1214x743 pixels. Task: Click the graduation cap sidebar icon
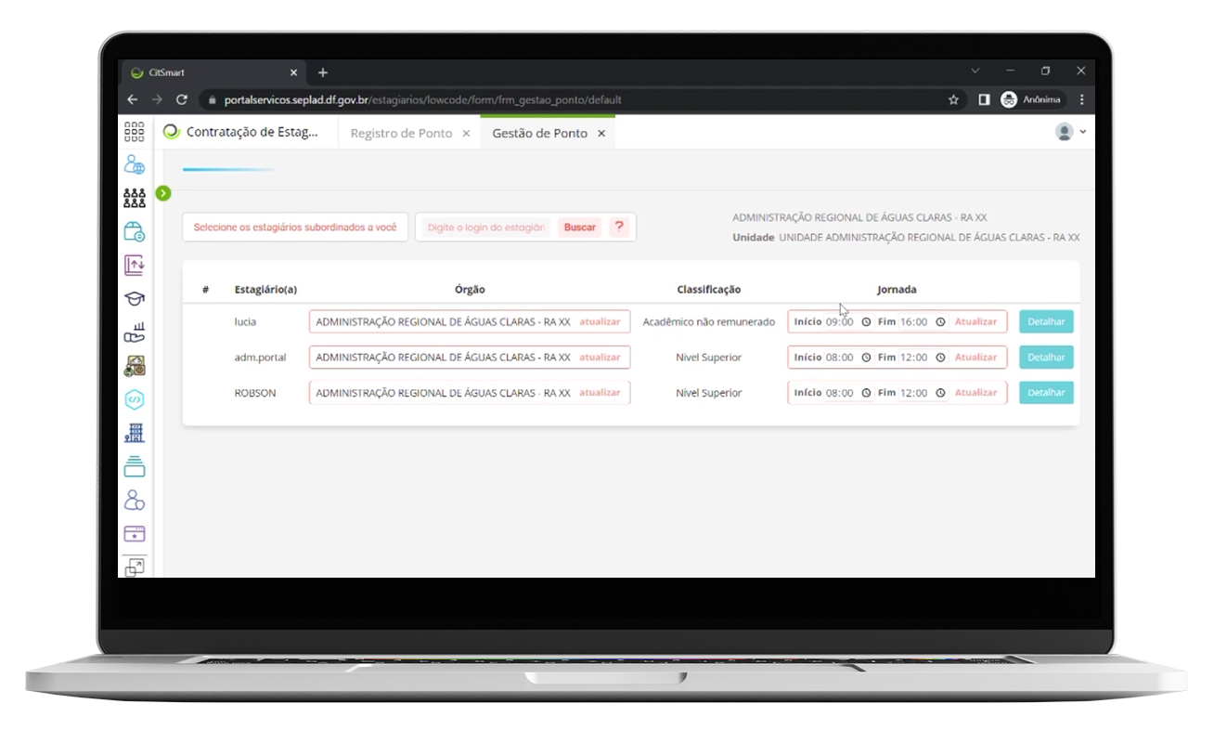(135, 298)
